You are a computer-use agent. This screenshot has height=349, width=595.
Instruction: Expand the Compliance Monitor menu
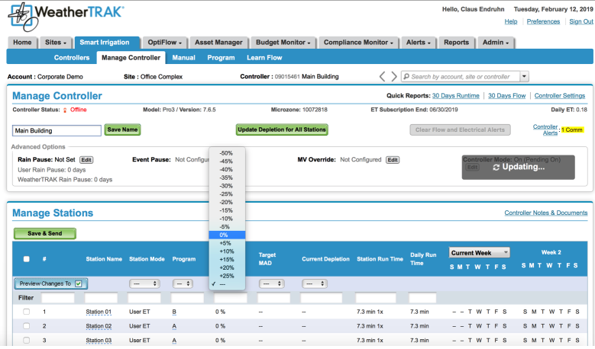point(358,43)
